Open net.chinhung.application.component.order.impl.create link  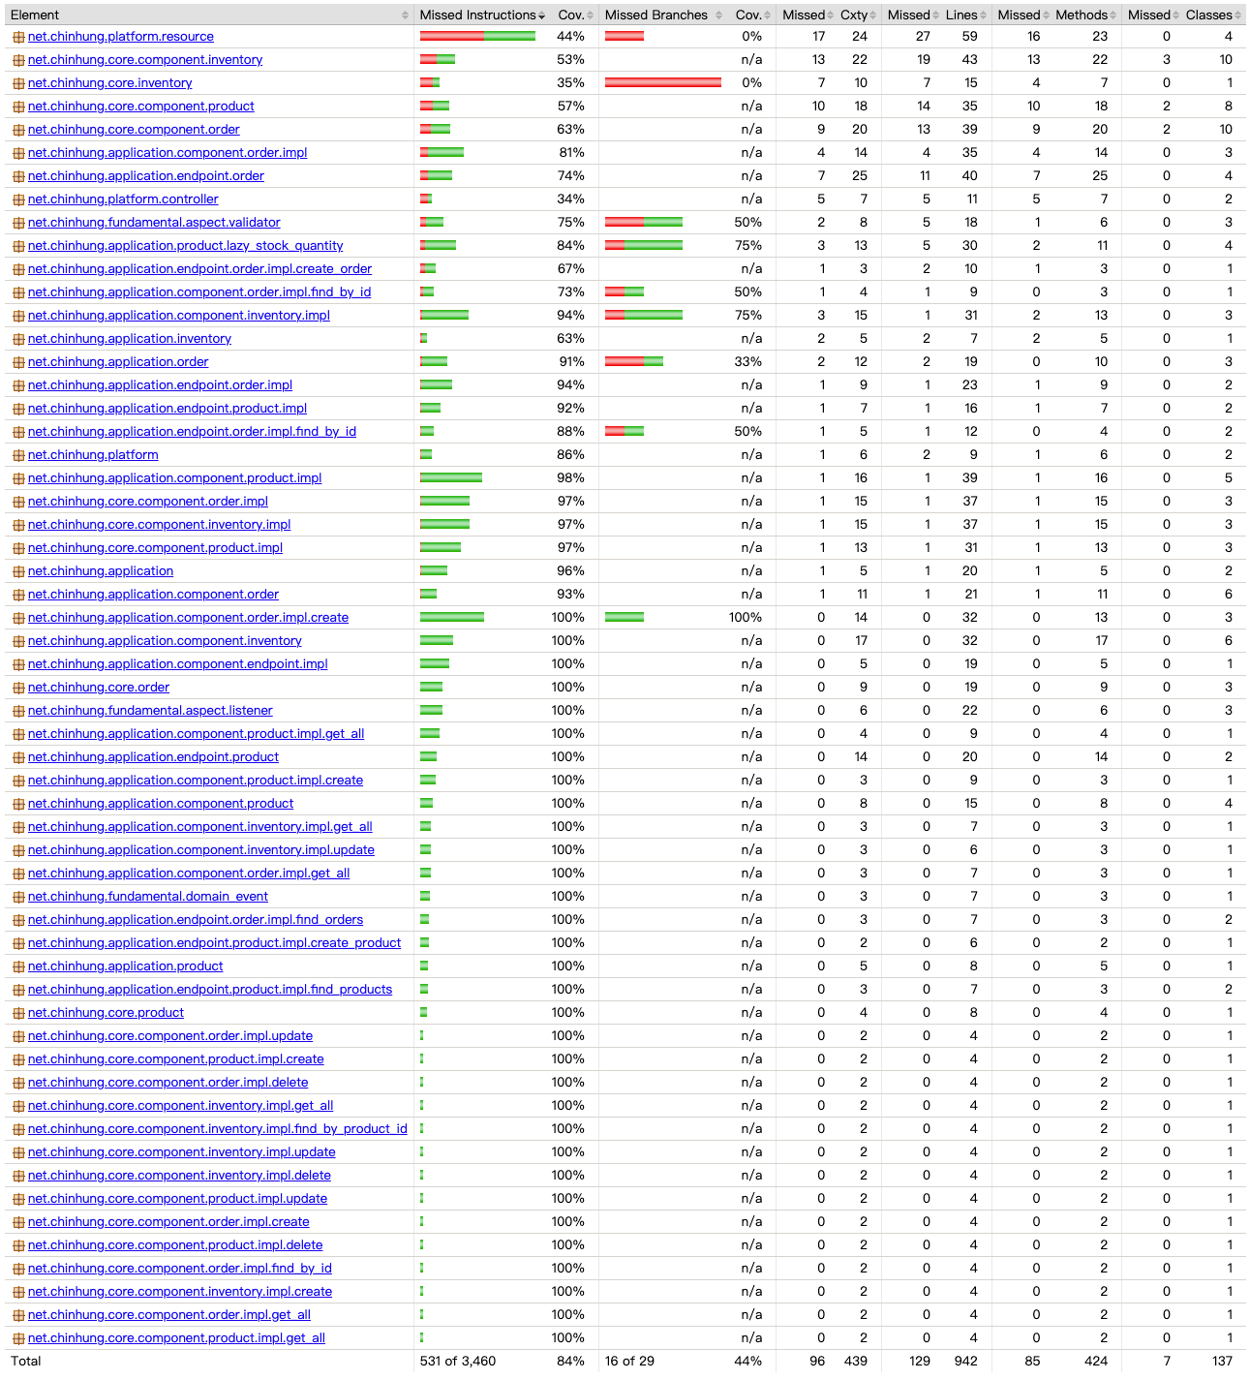189,618
